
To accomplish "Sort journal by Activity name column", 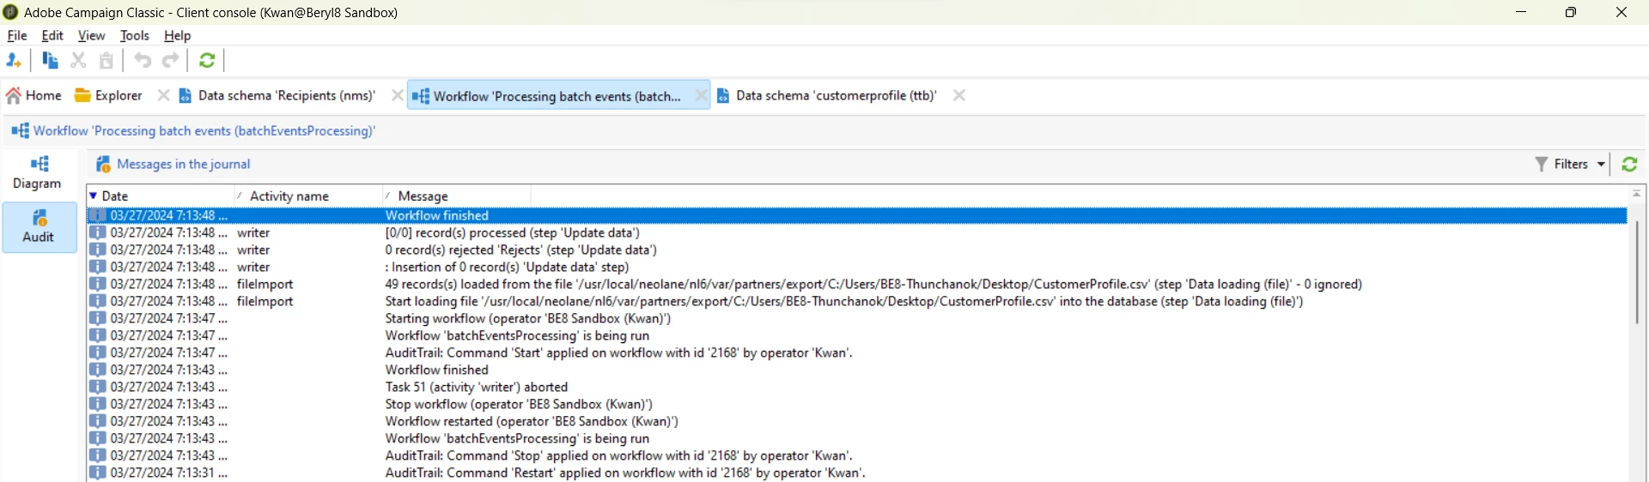I will click(308, 196).
